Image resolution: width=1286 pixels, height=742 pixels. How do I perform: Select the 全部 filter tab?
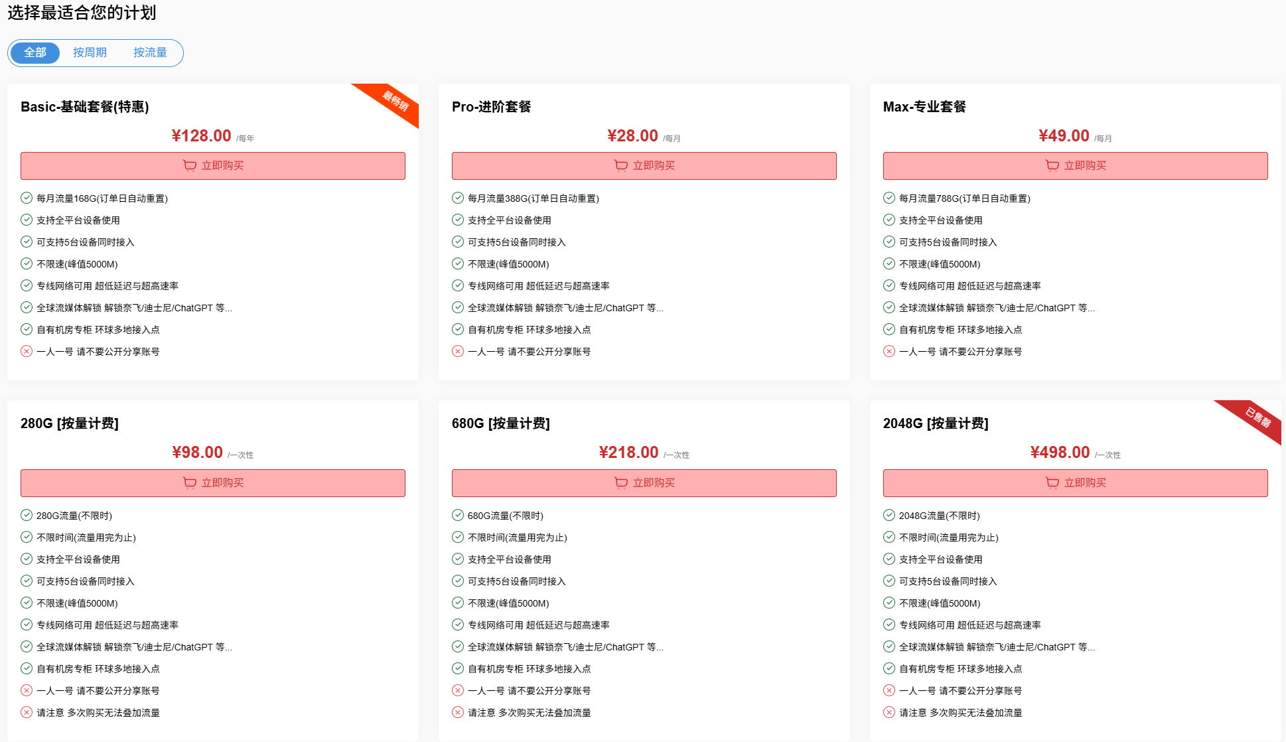point(35,52)
